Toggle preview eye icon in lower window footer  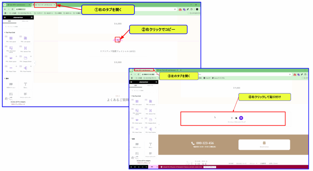tap(146, 167)
